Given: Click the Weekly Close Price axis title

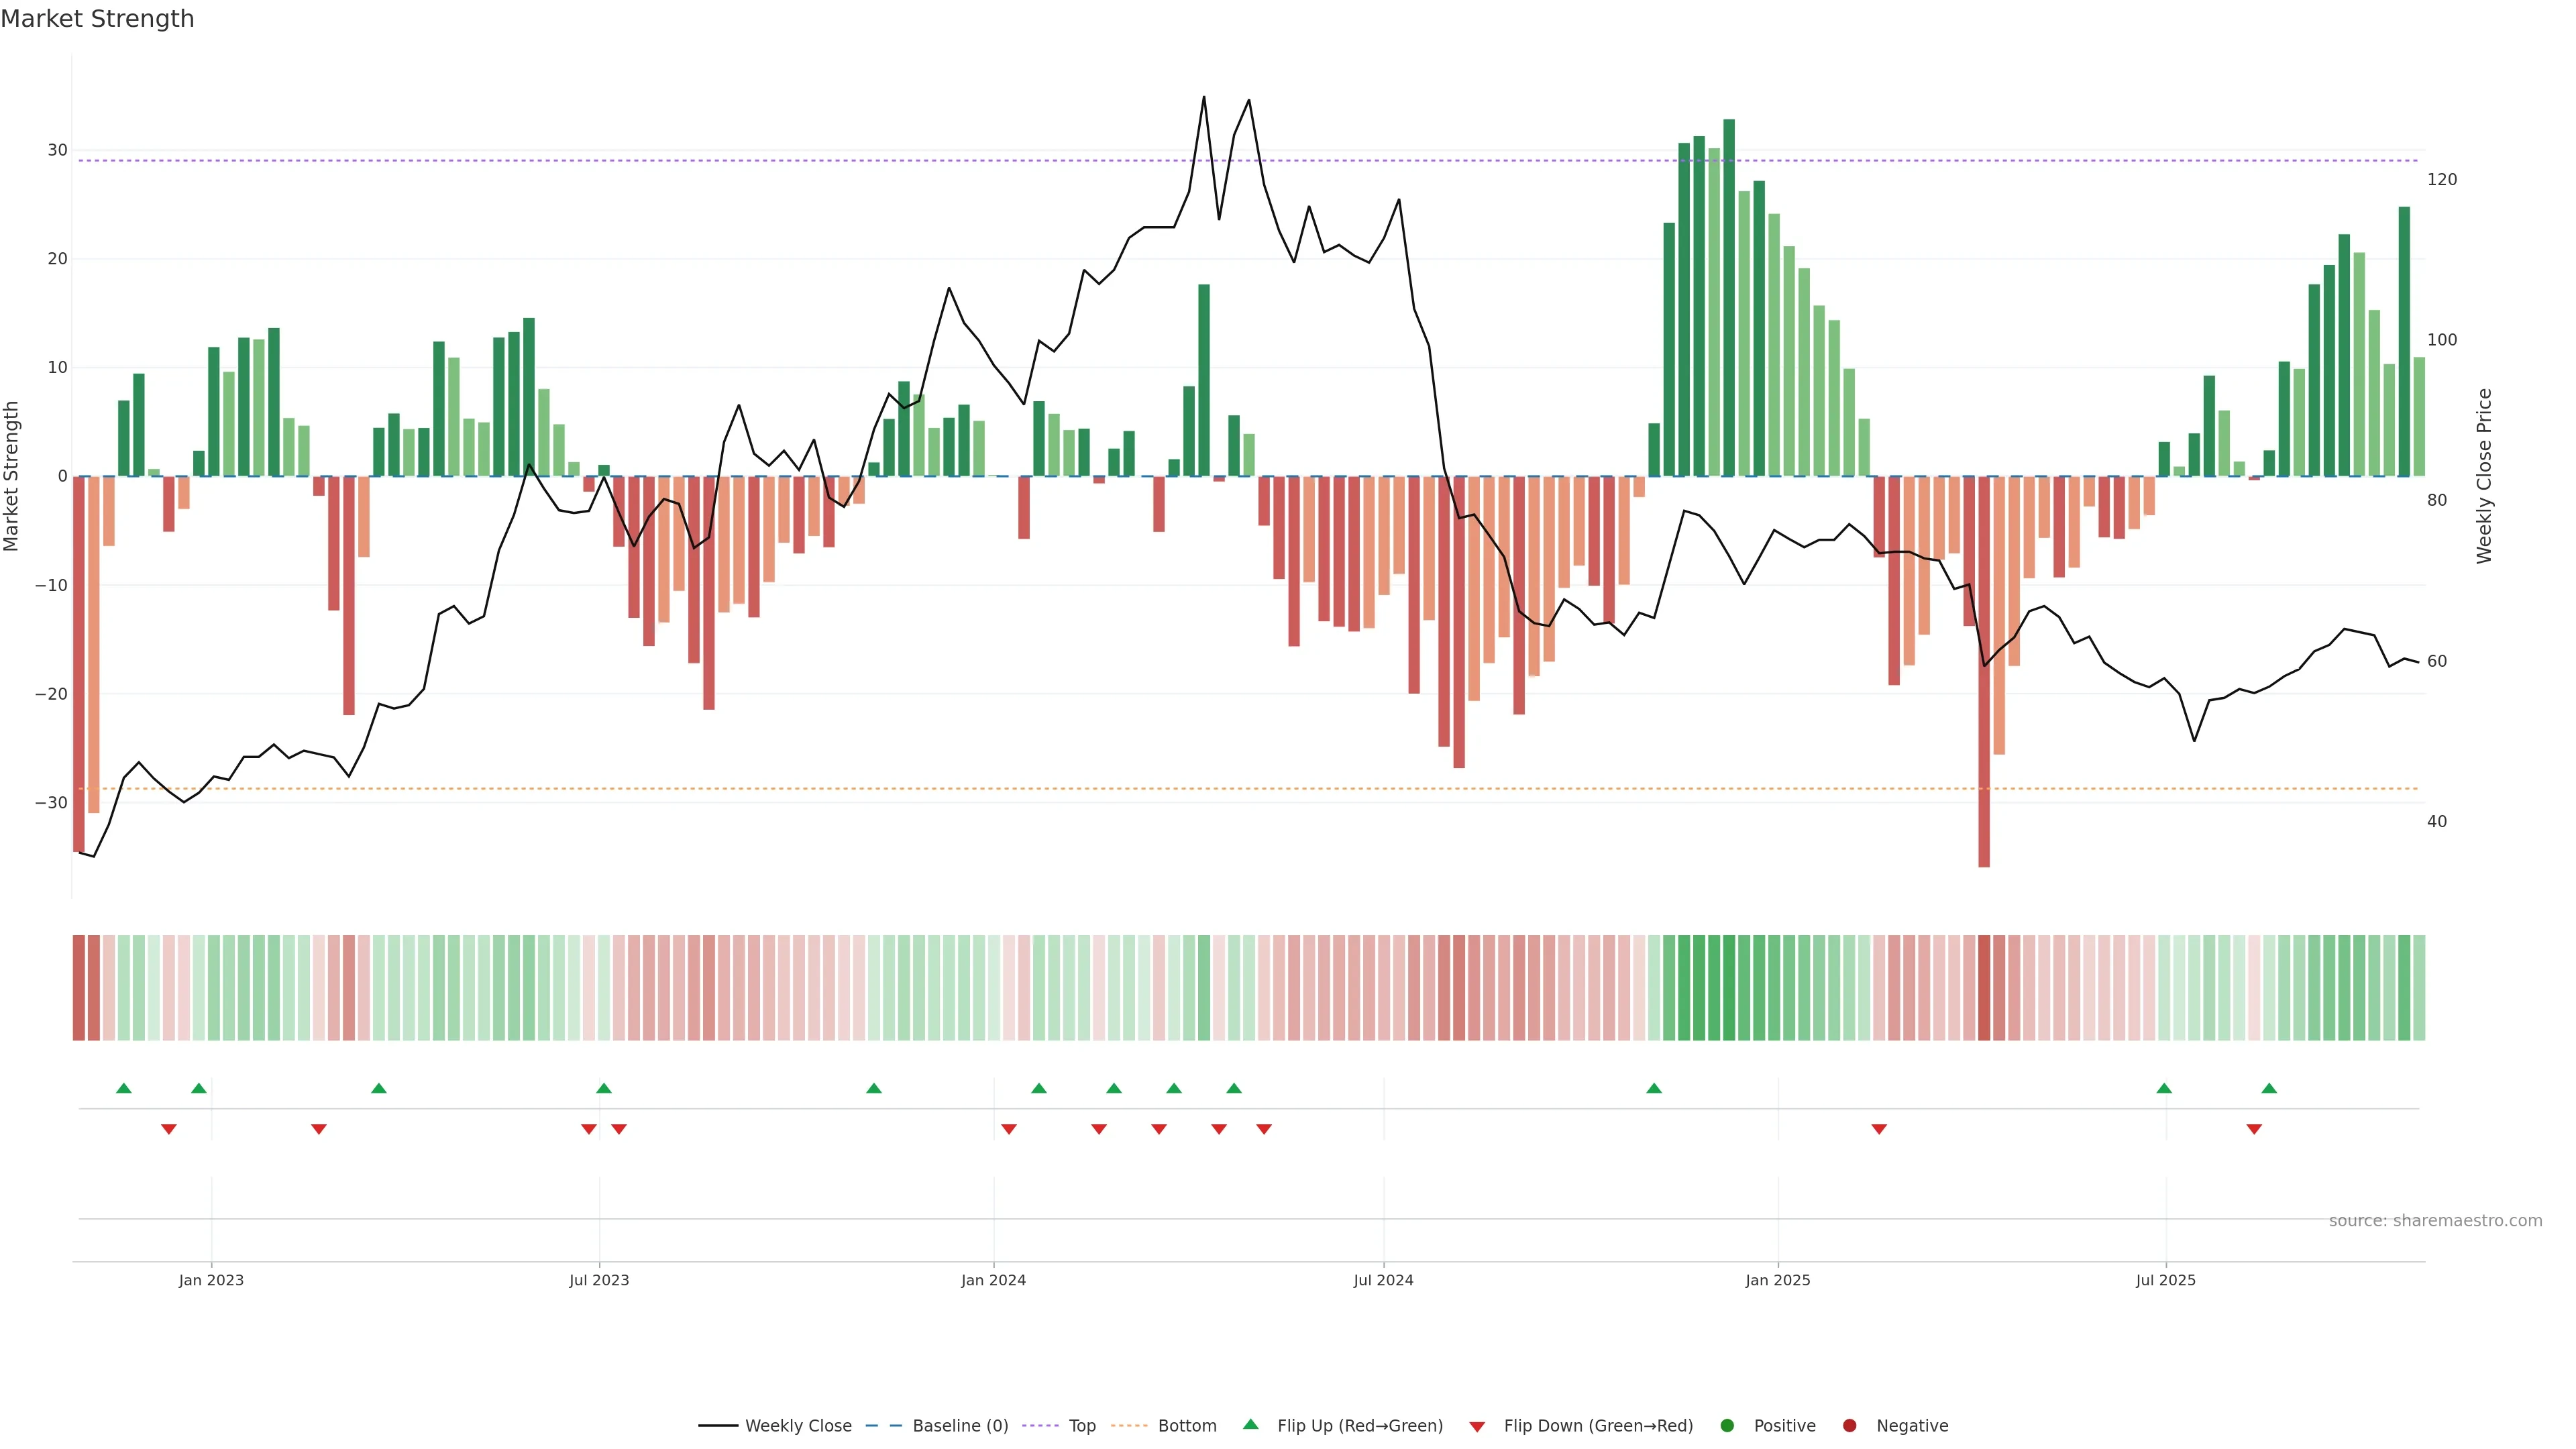Looking at the screenshot, I should click(2484, 476).
